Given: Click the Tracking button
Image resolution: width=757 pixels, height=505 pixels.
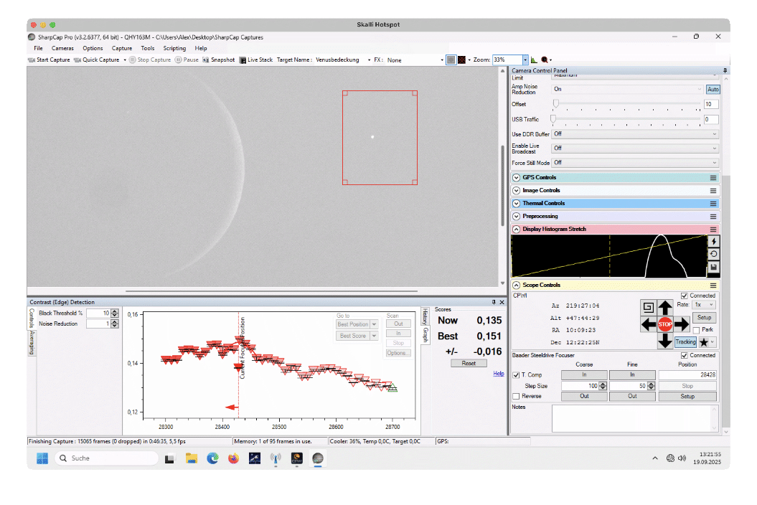Looking at the screenshot, I should click(685, 342).
